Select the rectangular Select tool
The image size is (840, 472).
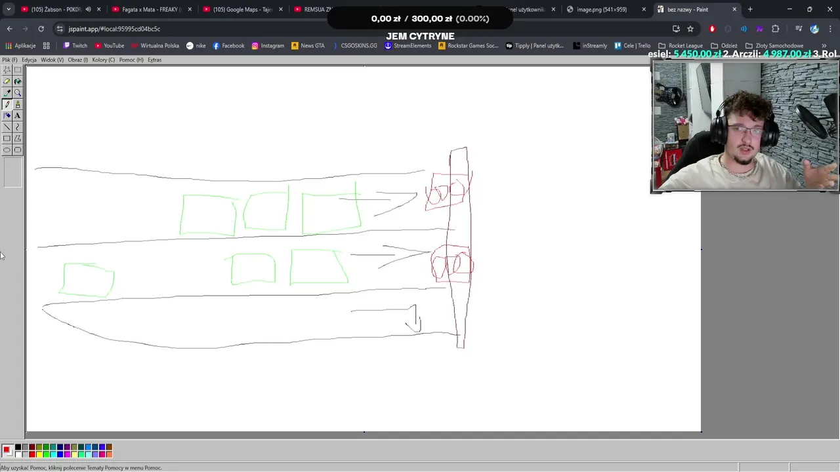[18, 70]
